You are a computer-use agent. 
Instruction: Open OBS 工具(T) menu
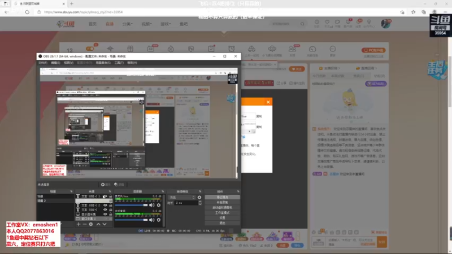click(119, 63)
